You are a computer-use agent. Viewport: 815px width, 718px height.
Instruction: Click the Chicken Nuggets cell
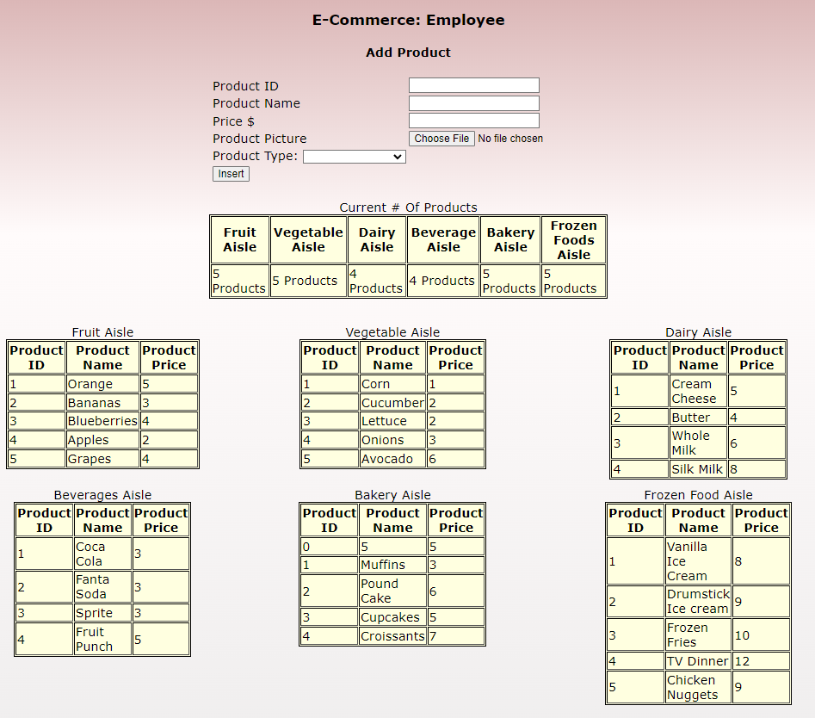coord(698,687)
